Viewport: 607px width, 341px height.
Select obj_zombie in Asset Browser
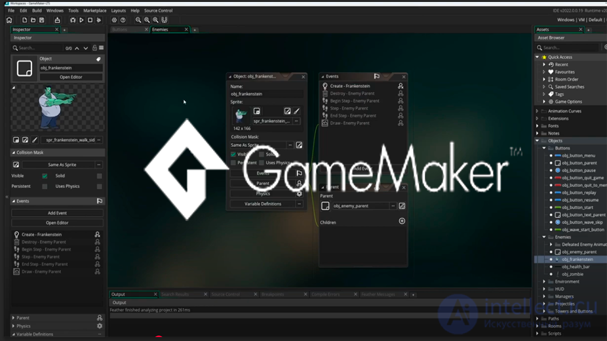(x=572, y=274)
